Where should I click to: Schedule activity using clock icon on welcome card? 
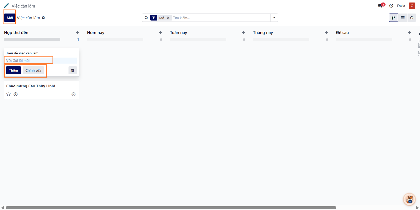tap(15, 94)
